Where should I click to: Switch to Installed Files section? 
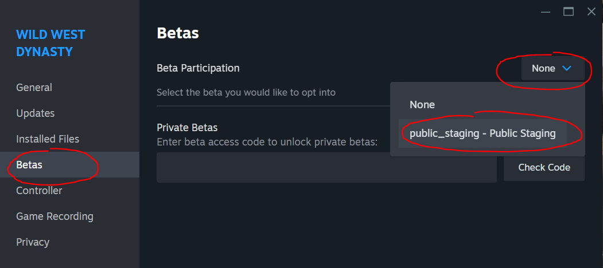pyautogui.click(x=48, y=139)
